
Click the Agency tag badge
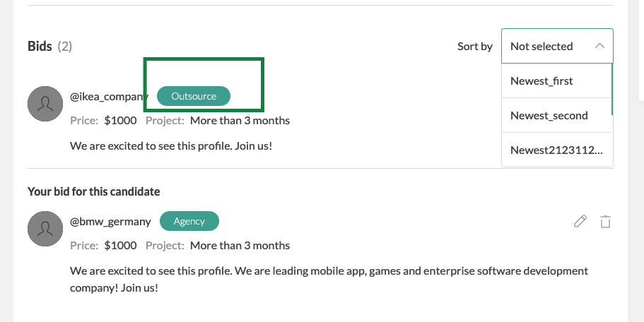[x=189, y=221]
